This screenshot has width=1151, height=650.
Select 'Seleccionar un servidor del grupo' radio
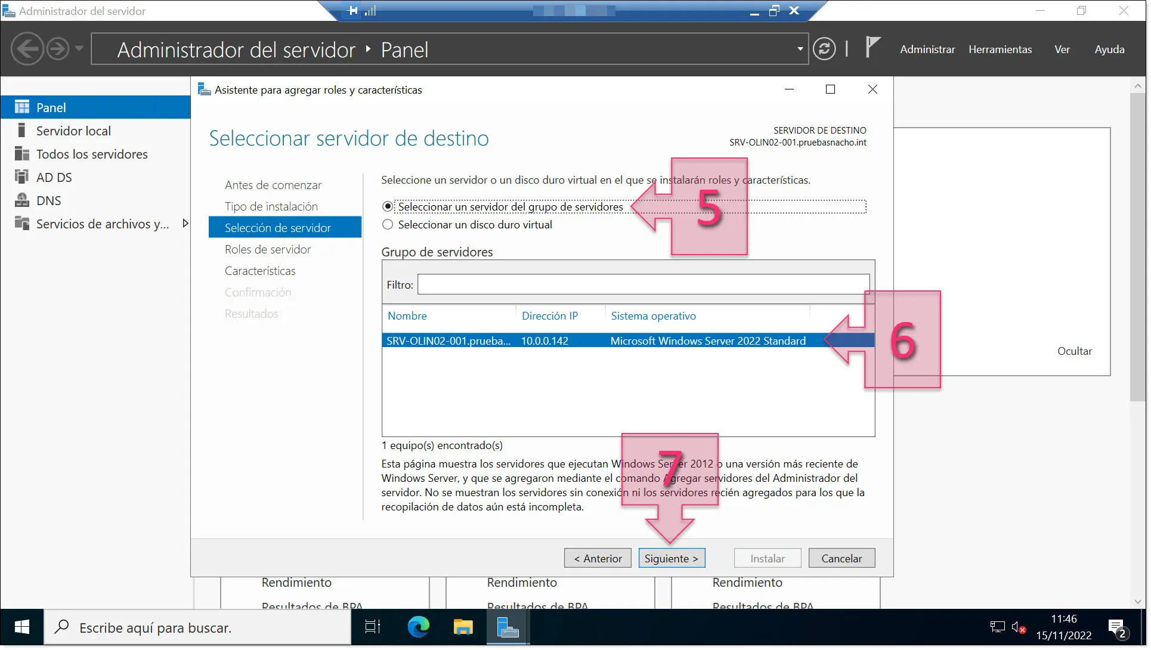point(388,207)
